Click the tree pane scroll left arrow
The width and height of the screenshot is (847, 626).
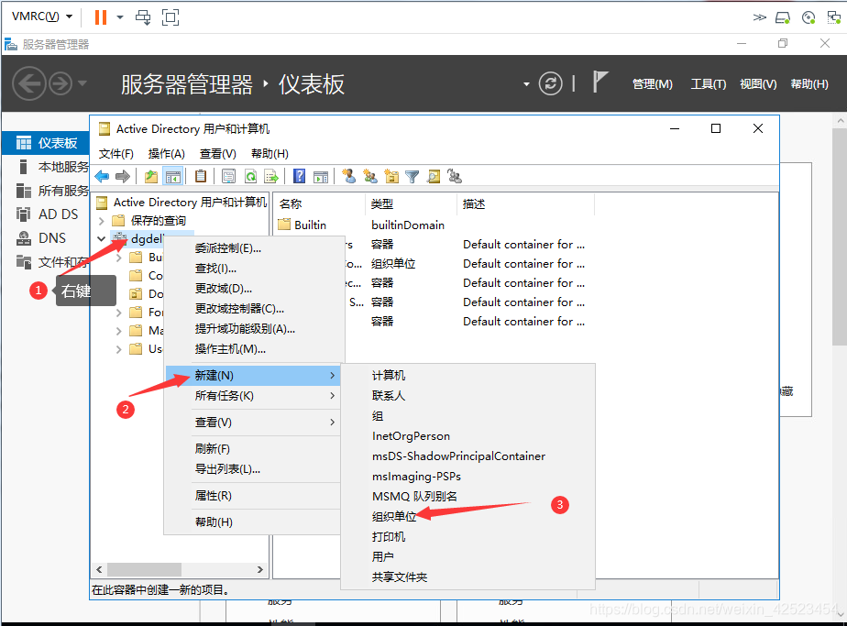[99, 570]
